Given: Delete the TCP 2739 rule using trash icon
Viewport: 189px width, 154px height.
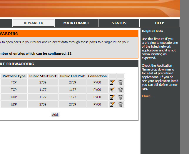Looking at the screenshot, I should coord(121,83).
